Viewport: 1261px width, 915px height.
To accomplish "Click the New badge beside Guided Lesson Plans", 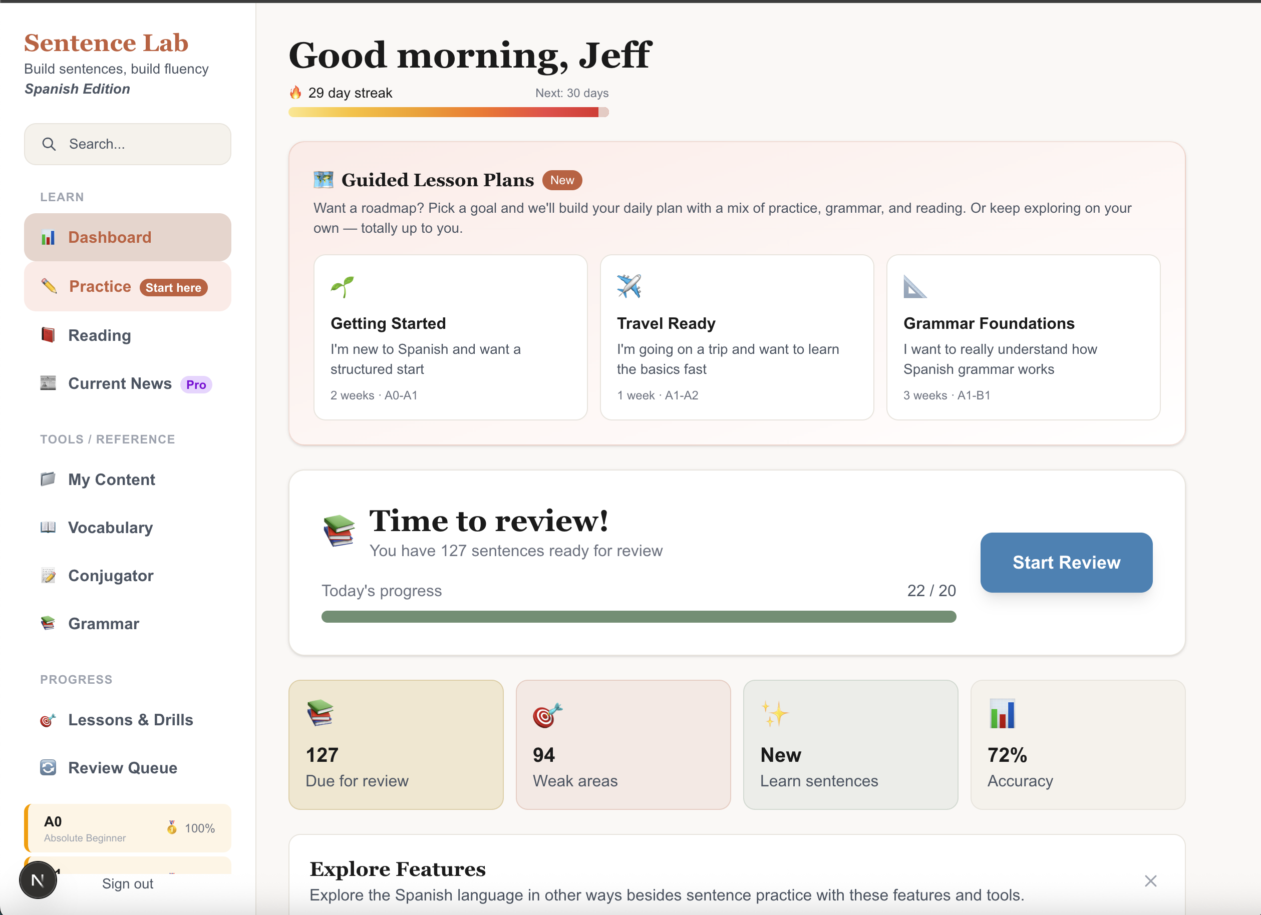I will pos(562,180).
